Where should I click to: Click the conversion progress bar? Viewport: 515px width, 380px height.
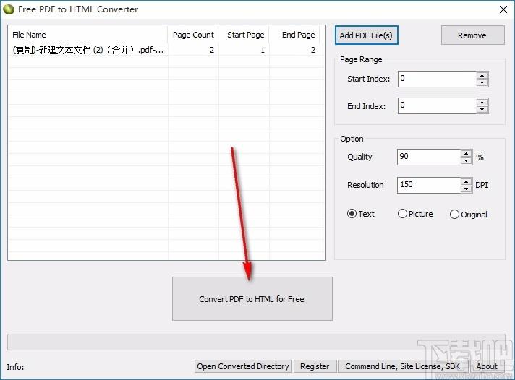(x=256, y=342)
